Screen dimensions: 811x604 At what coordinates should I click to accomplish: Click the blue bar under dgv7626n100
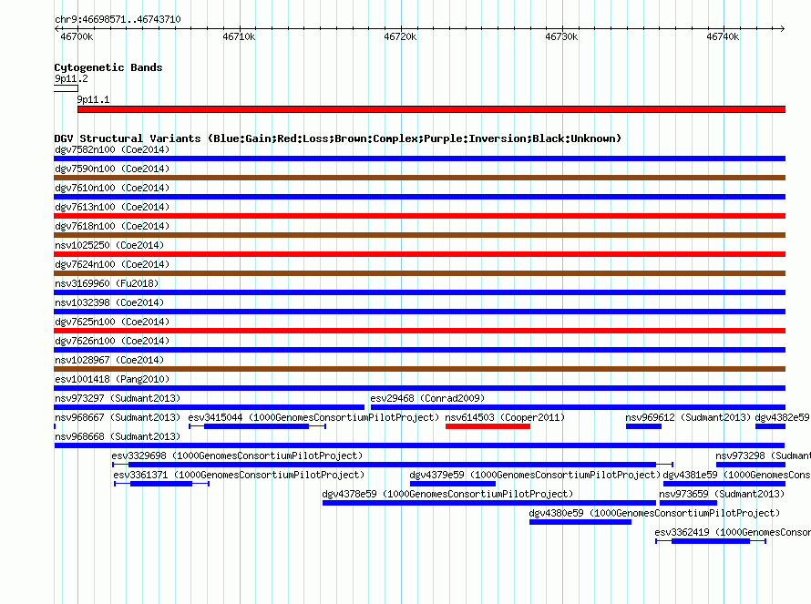pos(419,350)
